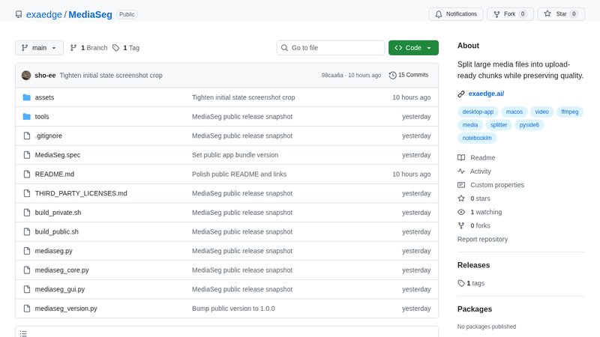The width and height of the screenshot is (600, 337).
Task: Select the desktop-app topic tag
Action: pyautogui.click(x=478, y=112)
